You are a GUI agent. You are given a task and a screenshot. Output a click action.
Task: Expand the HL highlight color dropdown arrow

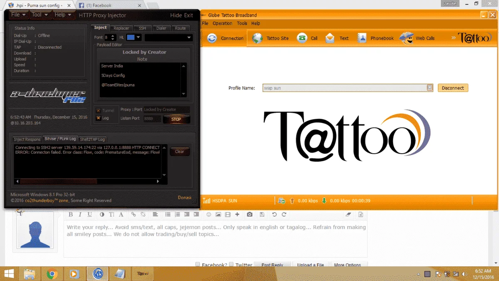coord(138,37)
